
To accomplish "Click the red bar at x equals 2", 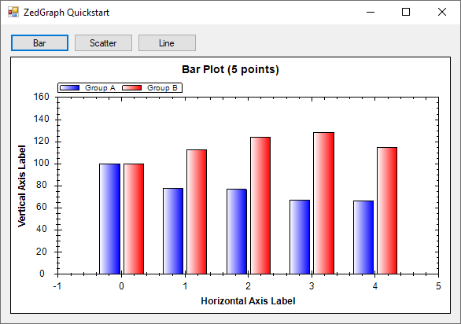I will [x=260, y=205].
